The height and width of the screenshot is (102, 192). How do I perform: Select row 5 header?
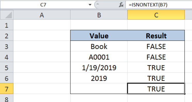[7, 67]
